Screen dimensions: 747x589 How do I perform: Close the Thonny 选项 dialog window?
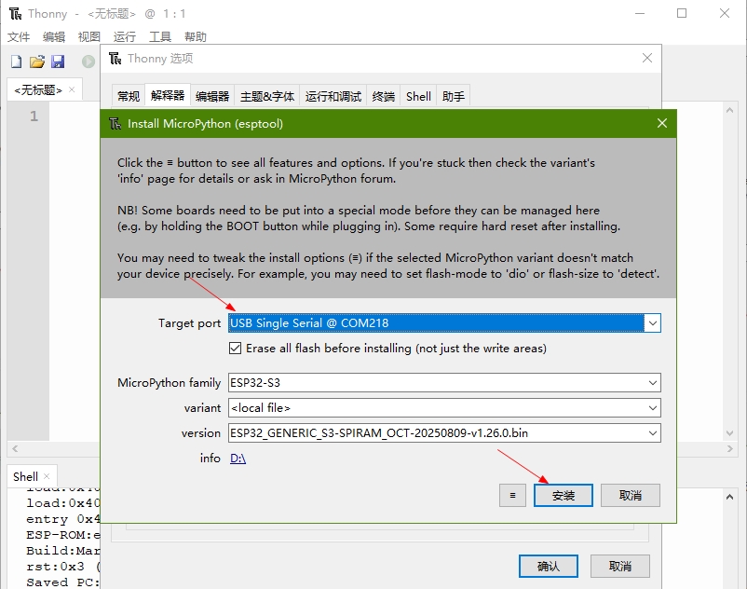click(647, 58)
